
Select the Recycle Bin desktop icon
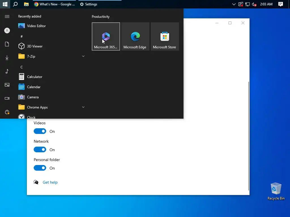(x=276, y=191)
